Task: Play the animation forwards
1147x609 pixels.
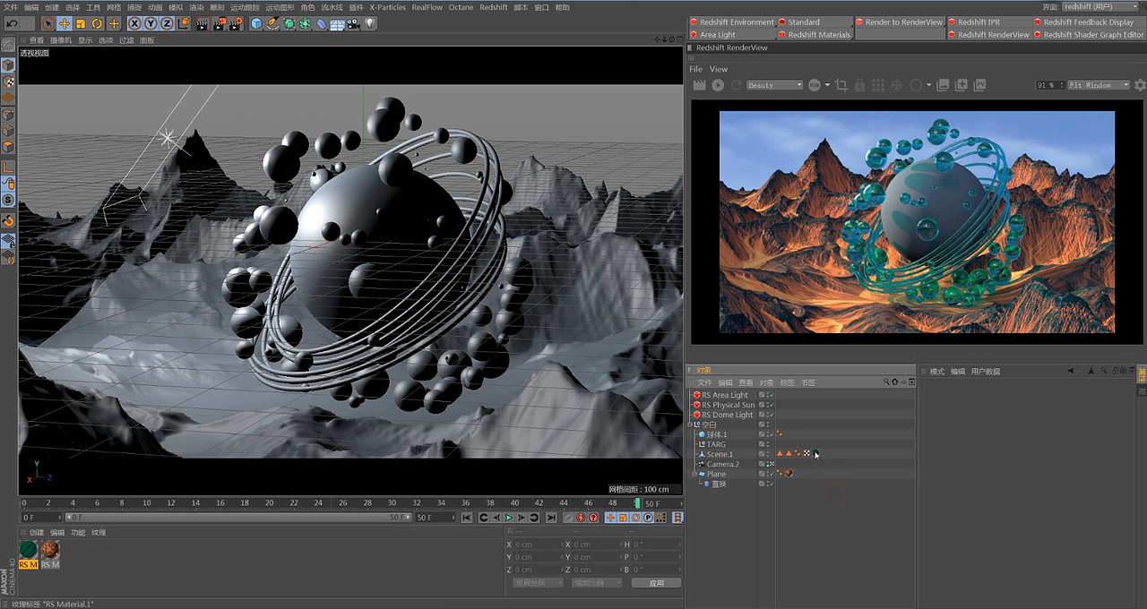Action: point(509,518)
